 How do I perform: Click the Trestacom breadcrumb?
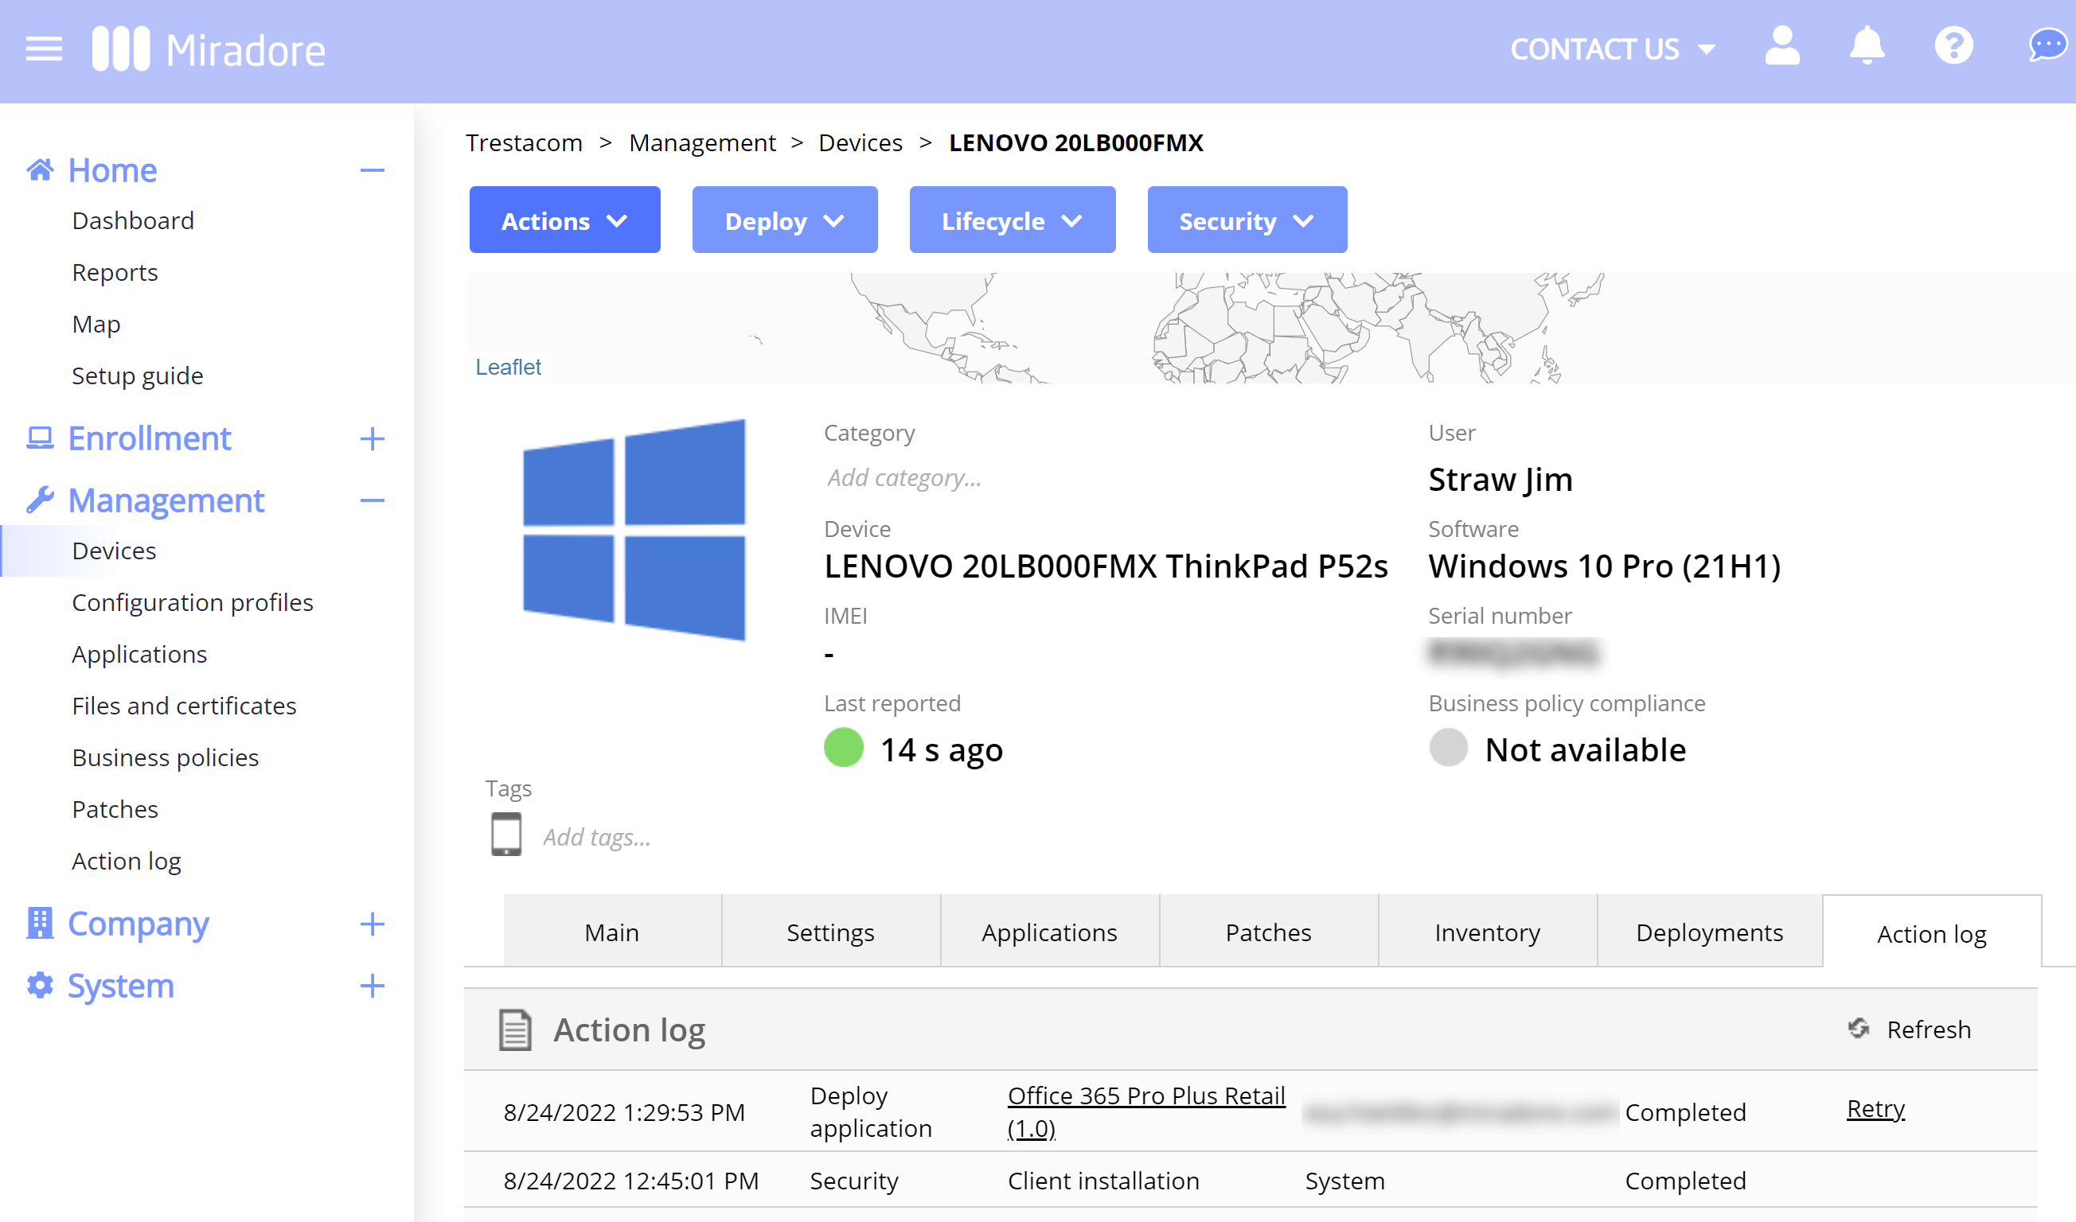[x=524, y=142]
